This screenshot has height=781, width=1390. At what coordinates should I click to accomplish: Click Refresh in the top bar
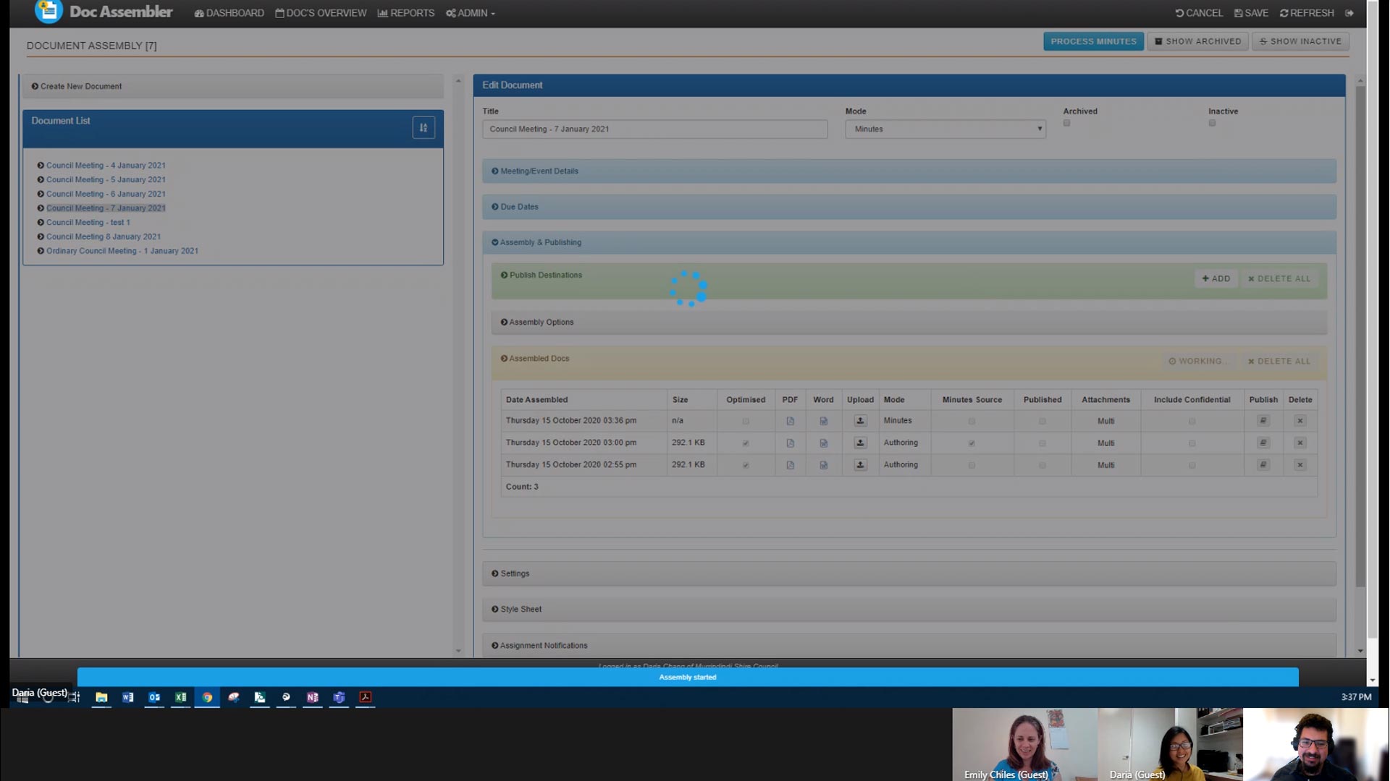tap(1307, 13)
